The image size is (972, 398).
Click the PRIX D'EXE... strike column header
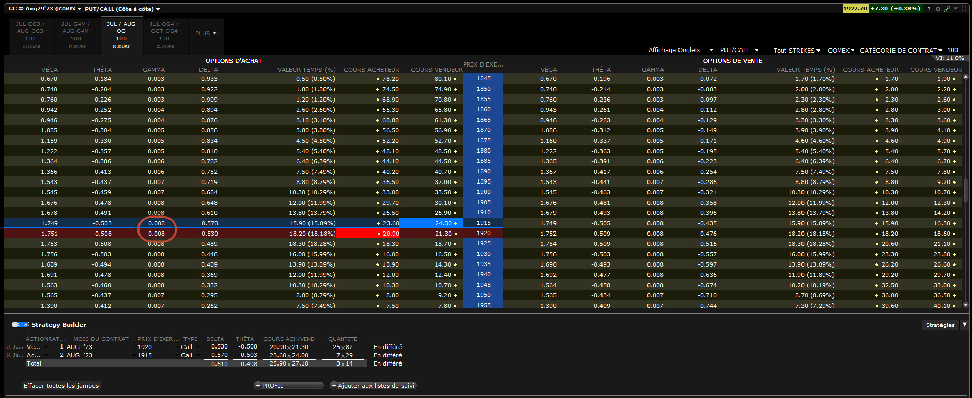(x=483, y=64)
